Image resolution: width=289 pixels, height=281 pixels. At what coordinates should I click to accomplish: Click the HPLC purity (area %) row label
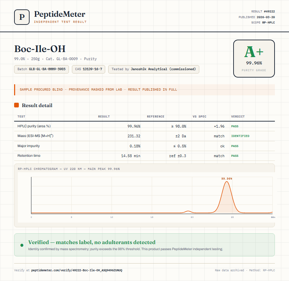coord(34,126)
